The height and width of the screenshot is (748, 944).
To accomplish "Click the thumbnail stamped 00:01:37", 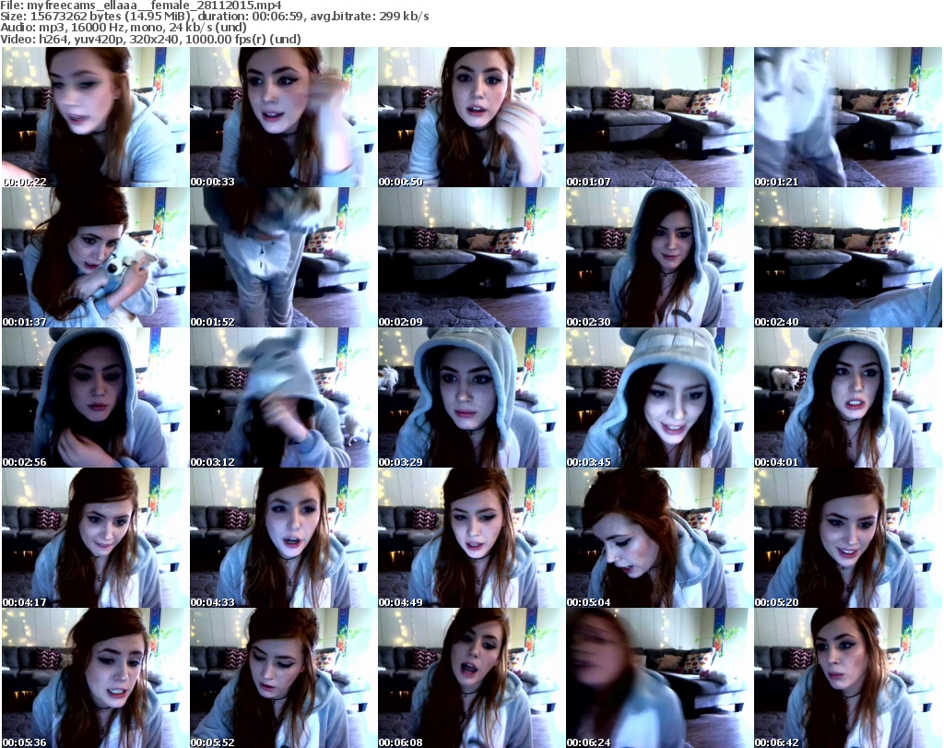I will pyautogui.click(x=95, y=257).
